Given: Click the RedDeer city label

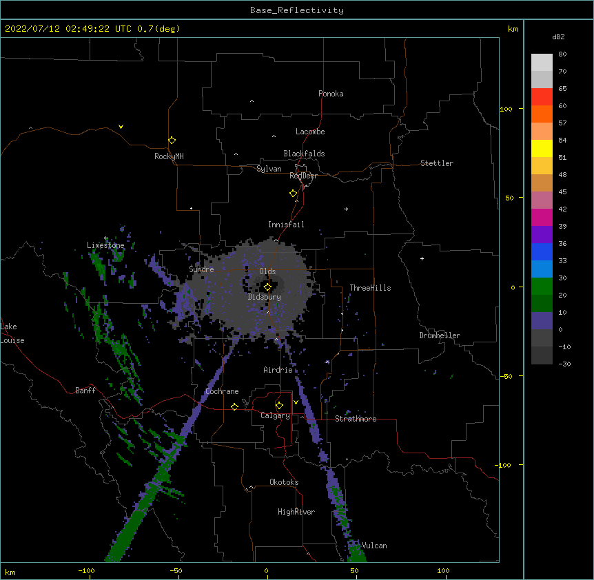Looking at the screenshot, I should click(303, 176).
